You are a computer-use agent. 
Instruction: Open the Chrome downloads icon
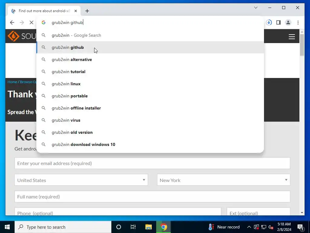pos(269,22)
